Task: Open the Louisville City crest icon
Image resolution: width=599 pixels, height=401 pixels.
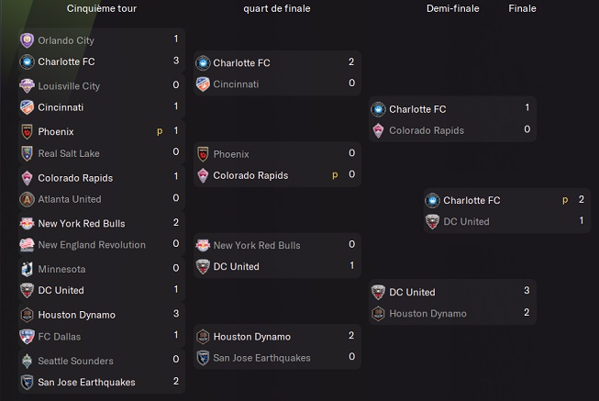Action: pos(27,86)
